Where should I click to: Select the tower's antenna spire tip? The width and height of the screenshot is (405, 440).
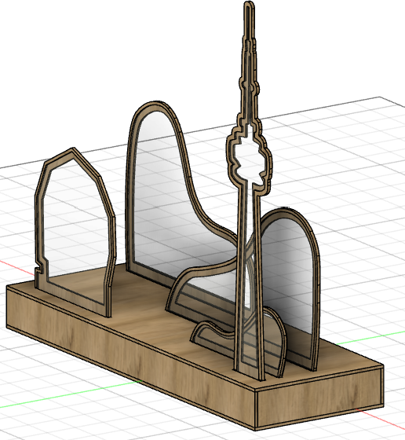tap(249, 20)
